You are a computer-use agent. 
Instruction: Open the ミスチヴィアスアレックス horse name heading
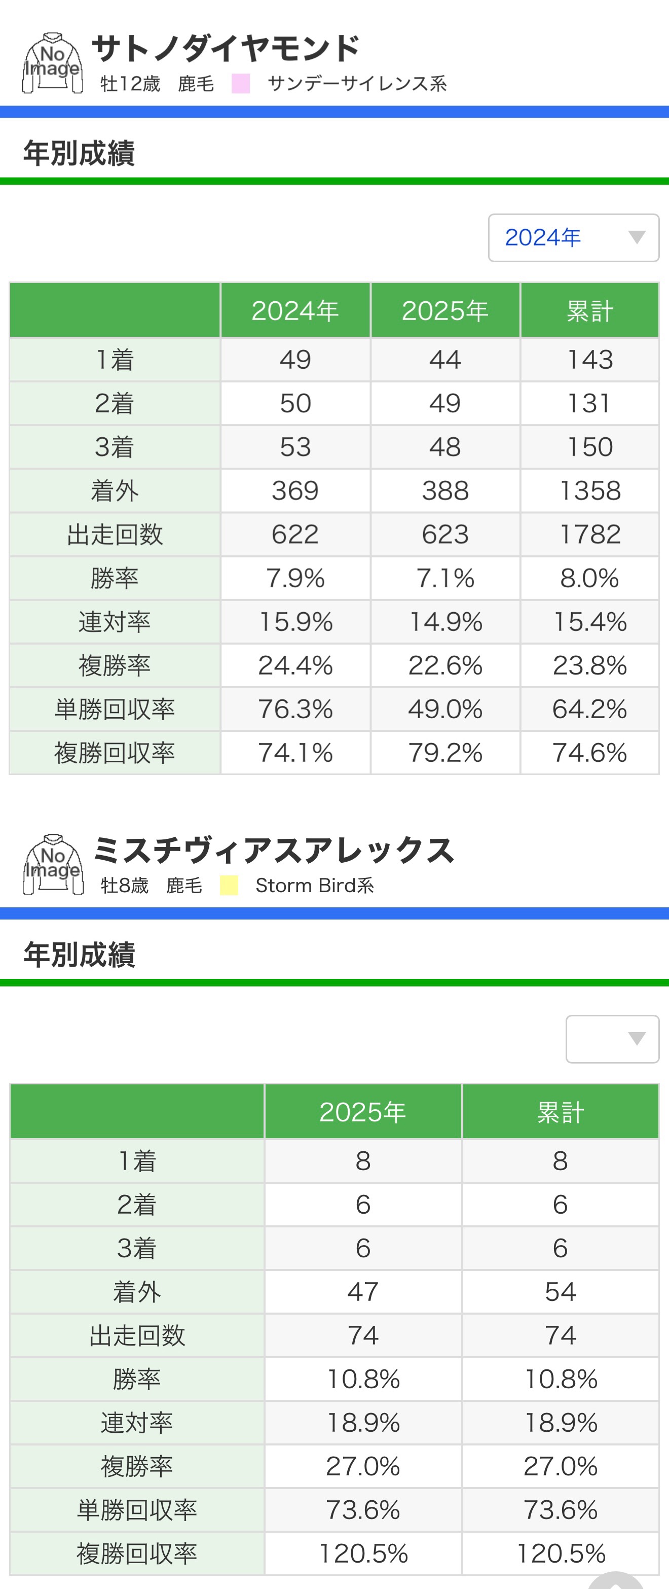(273, 850)
